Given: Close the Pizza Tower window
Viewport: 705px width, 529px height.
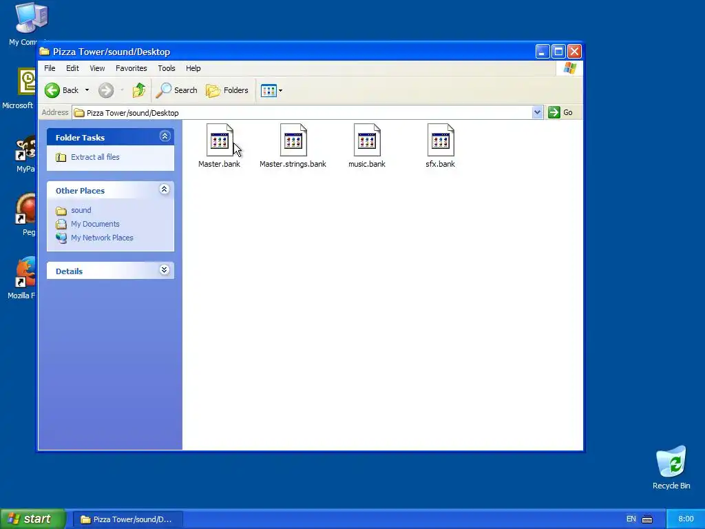Looking at the screenshot, I should [574, 52].
